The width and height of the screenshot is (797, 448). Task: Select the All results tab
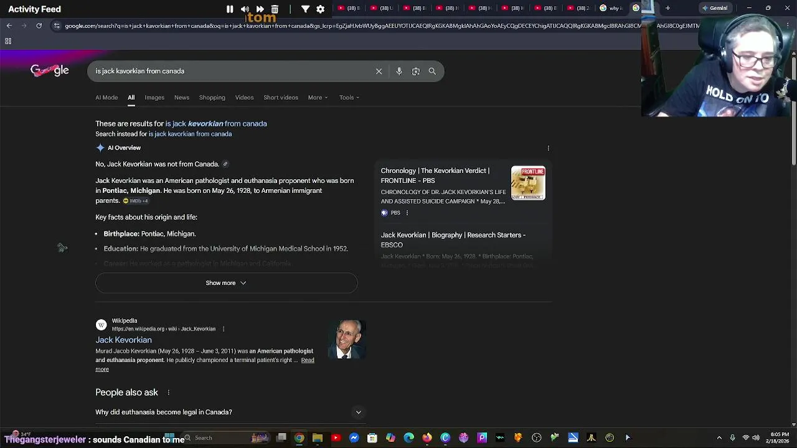pyautogui.click(x=131, y=98)
